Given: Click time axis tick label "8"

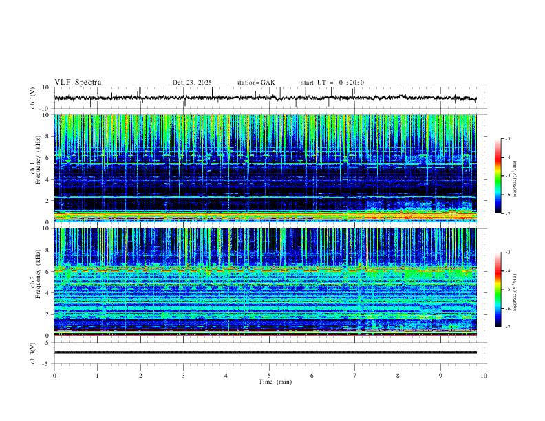Looking at the screenshot, I should [398, 376].
